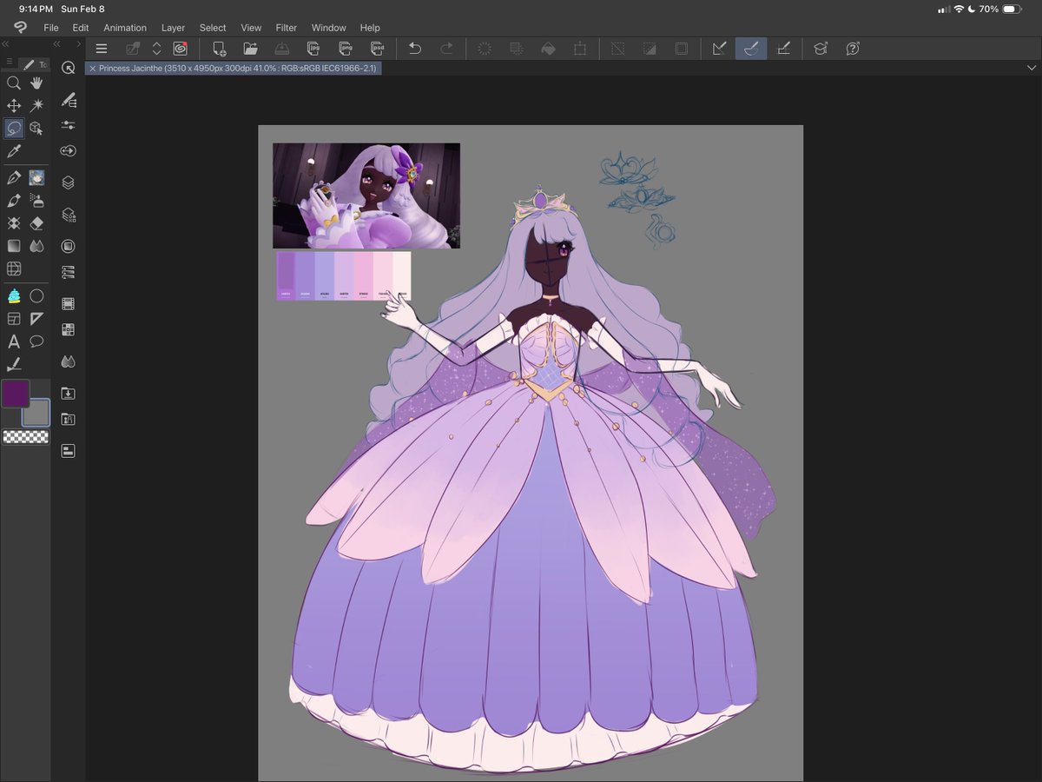Open the Clip Studio launcher icon

pyautogui.click(x=180, y=49)
